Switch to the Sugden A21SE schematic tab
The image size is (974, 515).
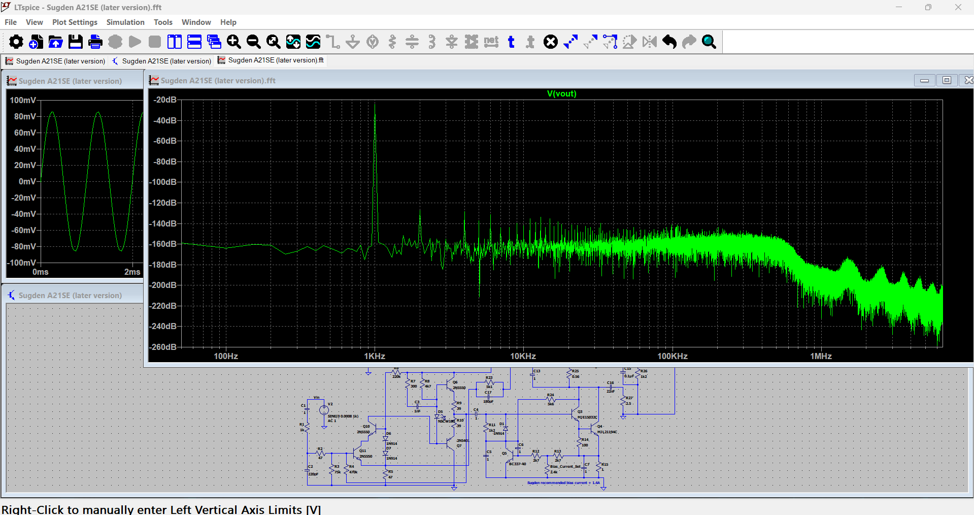point(162,61)
